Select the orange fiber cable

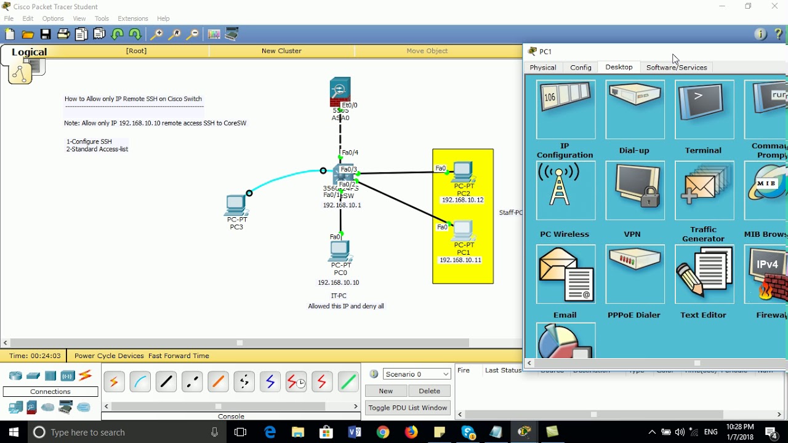click(x=218, y=382)
